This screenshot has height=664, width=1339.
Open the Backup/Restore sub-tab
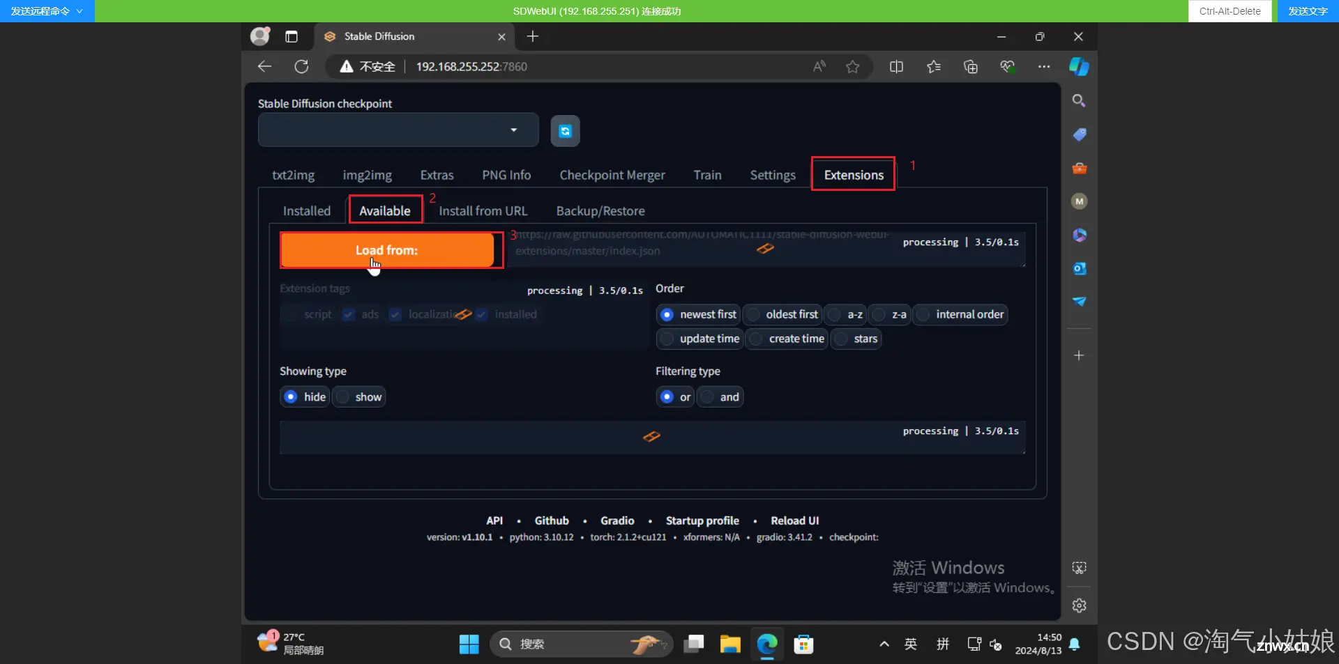600,210
